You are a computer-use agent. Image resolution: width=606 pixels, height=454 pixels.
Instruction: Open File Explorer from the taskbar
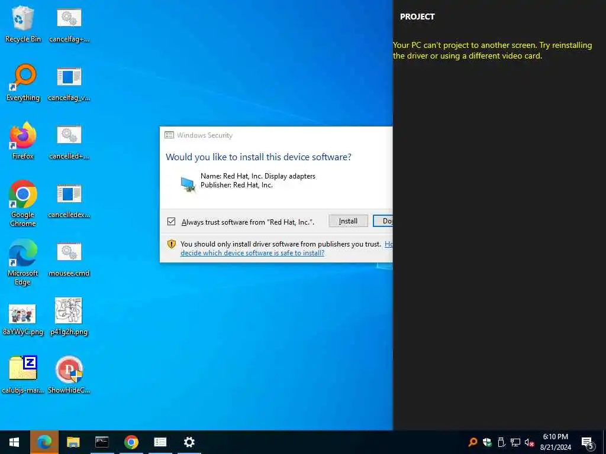coord(73,442)
